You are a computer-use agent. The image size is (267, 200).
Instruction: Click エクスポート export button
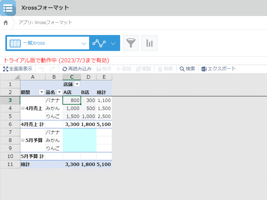pyautogui.click(x=219, y=69)
